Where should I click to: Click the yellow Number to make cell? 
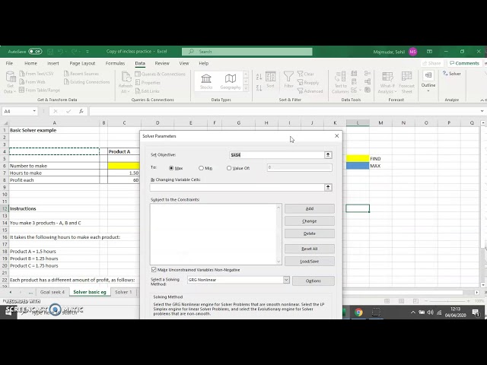tap(124, 166)
